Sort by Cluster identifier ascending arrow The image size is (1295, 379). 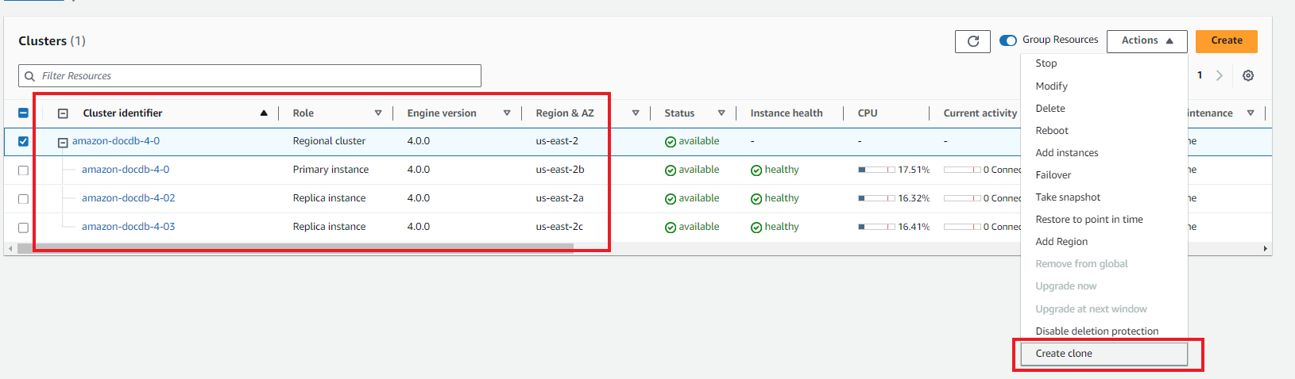click(x=264, y=113)
